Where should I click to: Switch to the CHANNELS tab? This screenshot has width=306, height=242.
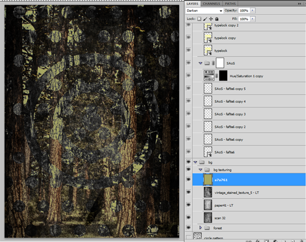point(211,4)
